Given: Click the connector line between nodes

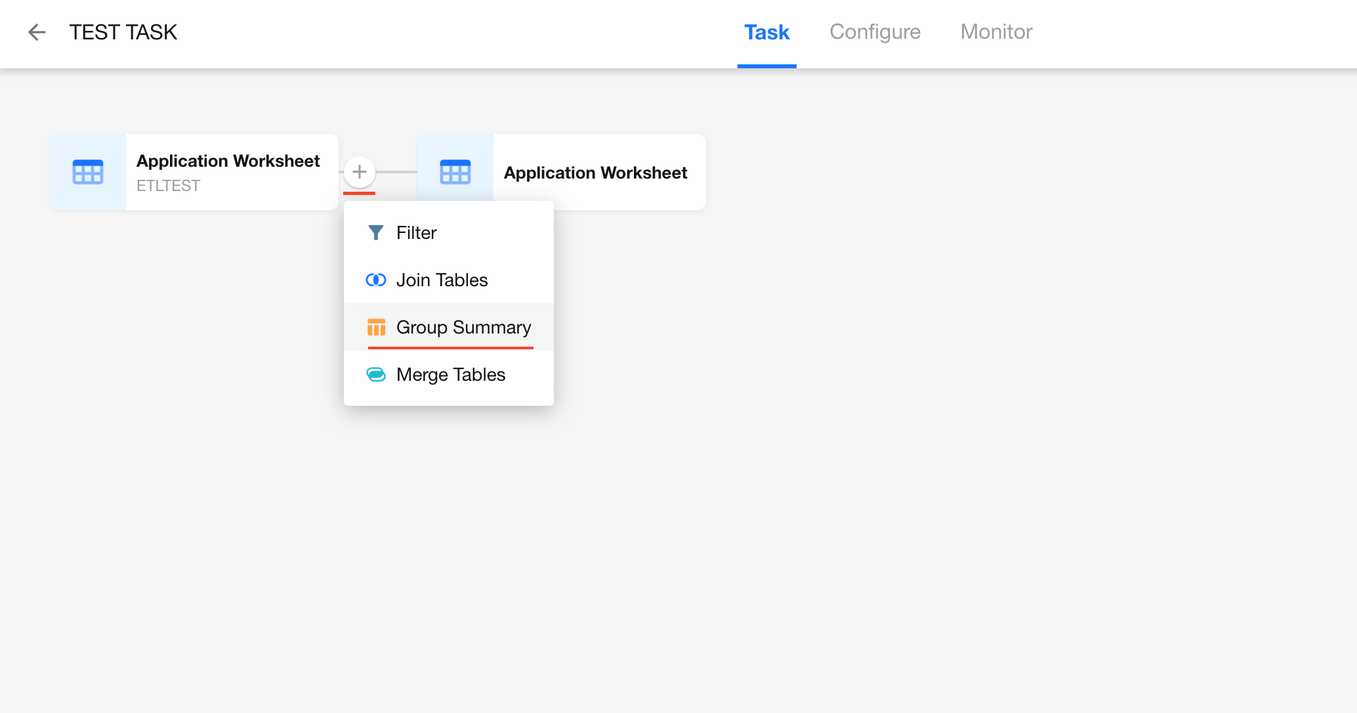Looking at the screenshot, I should (396, 172).
